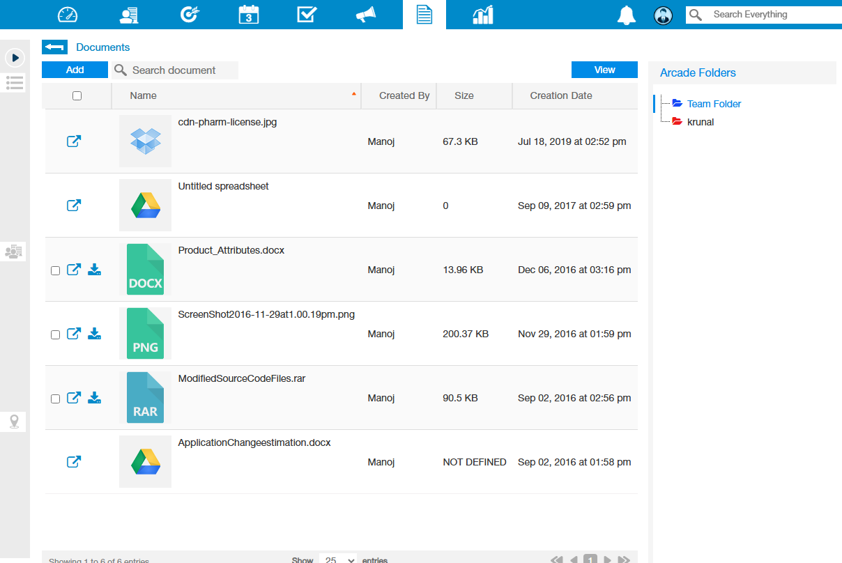Click file name cdn-pharm-license.jpg
The image size is (842, 563).
tap(228, 122)
